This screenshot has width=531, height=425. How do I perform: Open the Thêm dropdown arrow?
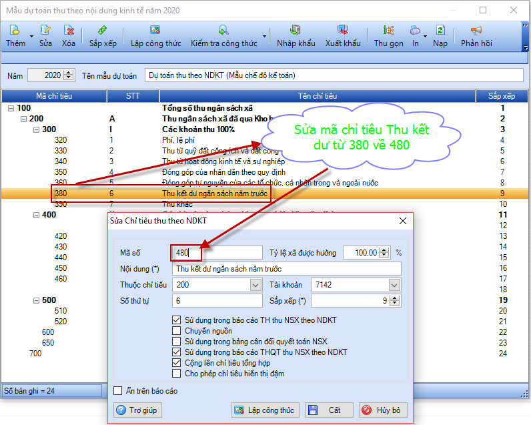pos(31,36)
